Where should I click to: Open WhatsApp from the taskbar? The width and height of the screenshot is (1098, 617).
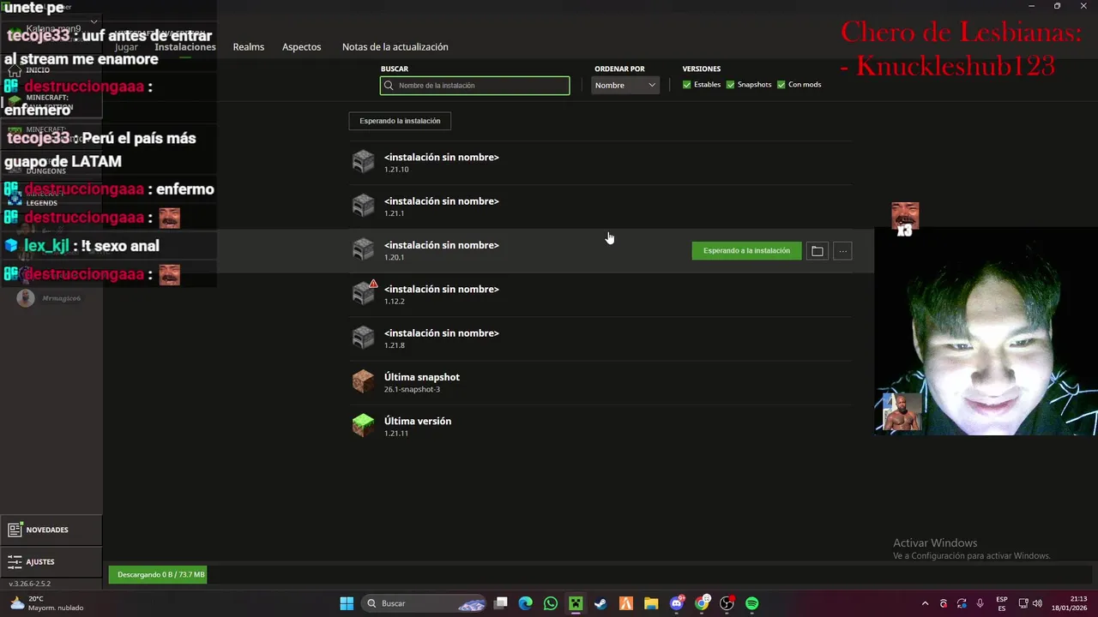551,603
